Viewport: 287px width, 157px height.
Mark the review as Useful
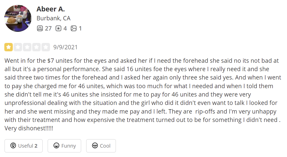[24, 146]
